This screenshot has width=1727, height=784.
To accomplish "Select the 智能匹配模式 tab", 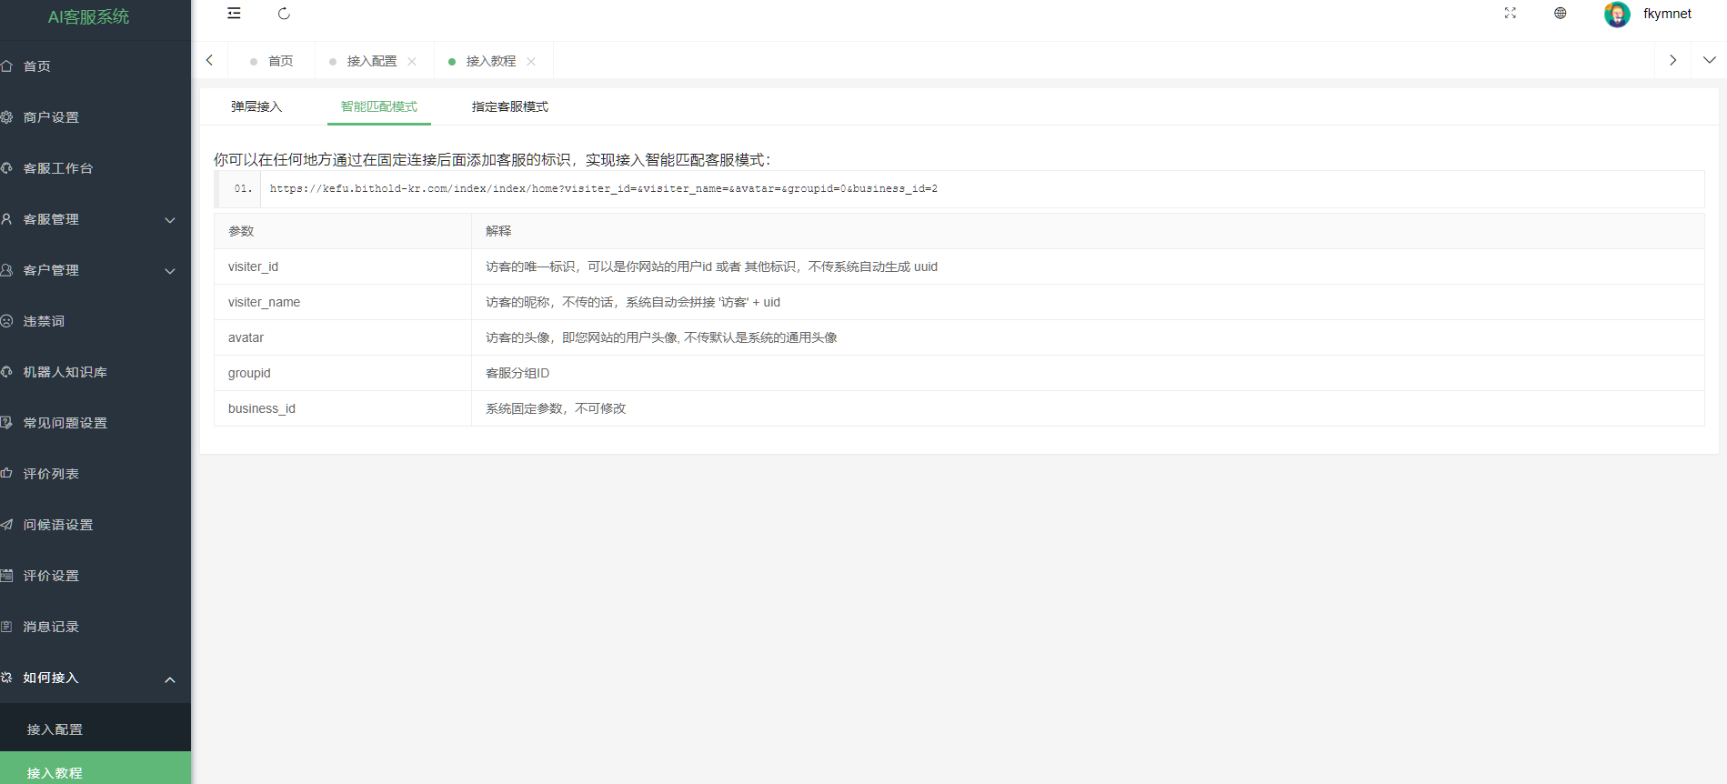I will [x=379, y=106].
